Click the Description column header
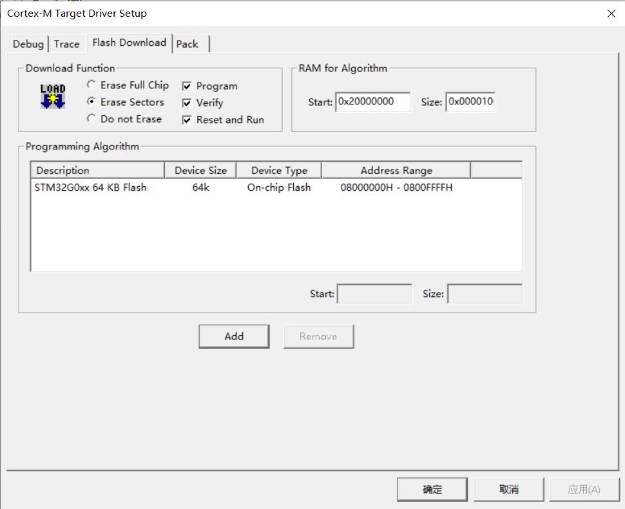The width and height of the screenshot is (625, 509). point(97,170)
